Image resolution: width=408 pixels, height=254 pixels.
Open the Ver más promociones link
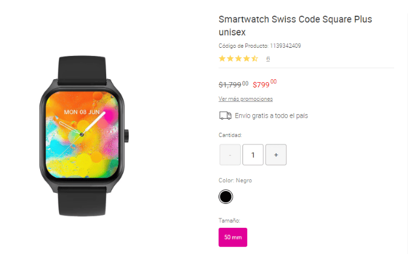245,99
